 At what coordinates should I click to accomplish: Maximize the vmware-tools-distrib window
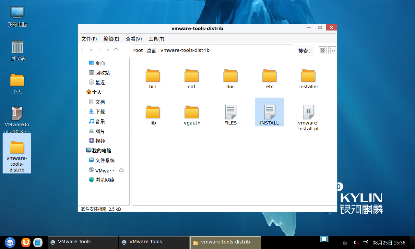pos(320,28)
